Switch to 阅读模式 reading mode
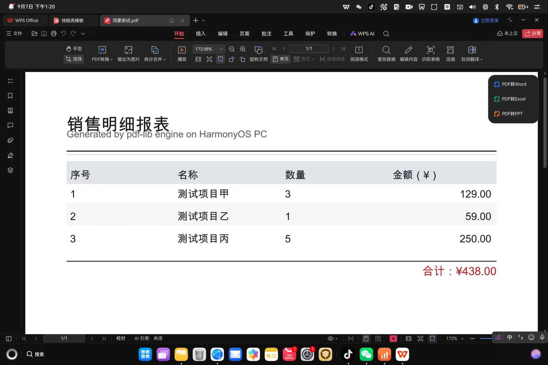548x365 pixels. pyautogui.click(x=359, y=54)
